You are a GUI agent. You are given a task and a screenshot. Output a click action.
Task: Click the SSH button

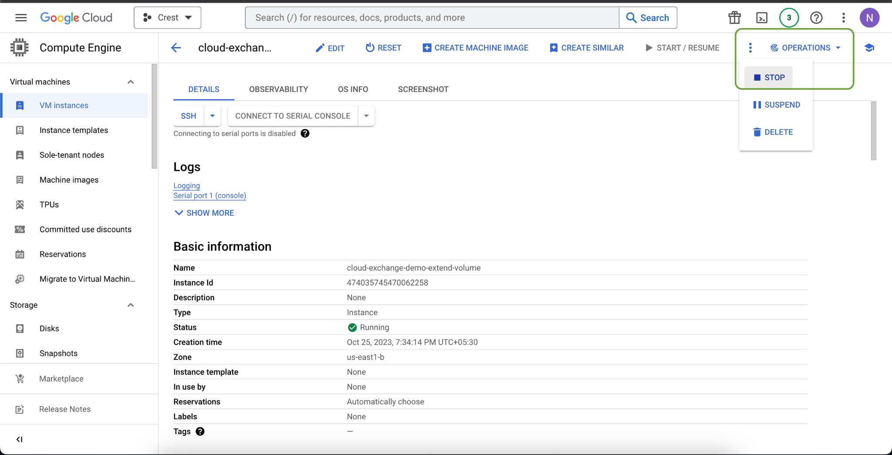[189, 116]
